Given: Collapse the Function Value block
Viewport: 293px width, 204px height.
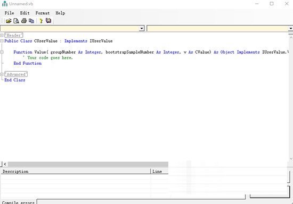Looking at the screenshot, I should tap(2, 52).
